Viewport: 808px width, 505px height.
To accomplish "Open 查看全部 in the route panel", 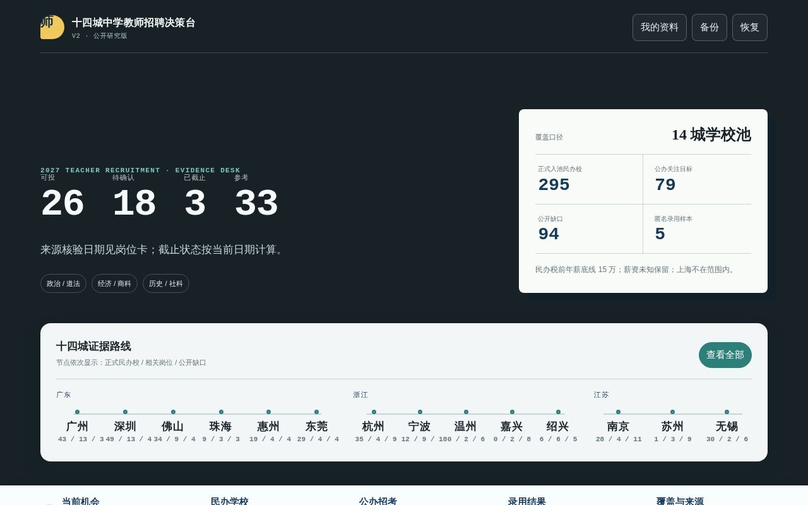I will point(725,355).
